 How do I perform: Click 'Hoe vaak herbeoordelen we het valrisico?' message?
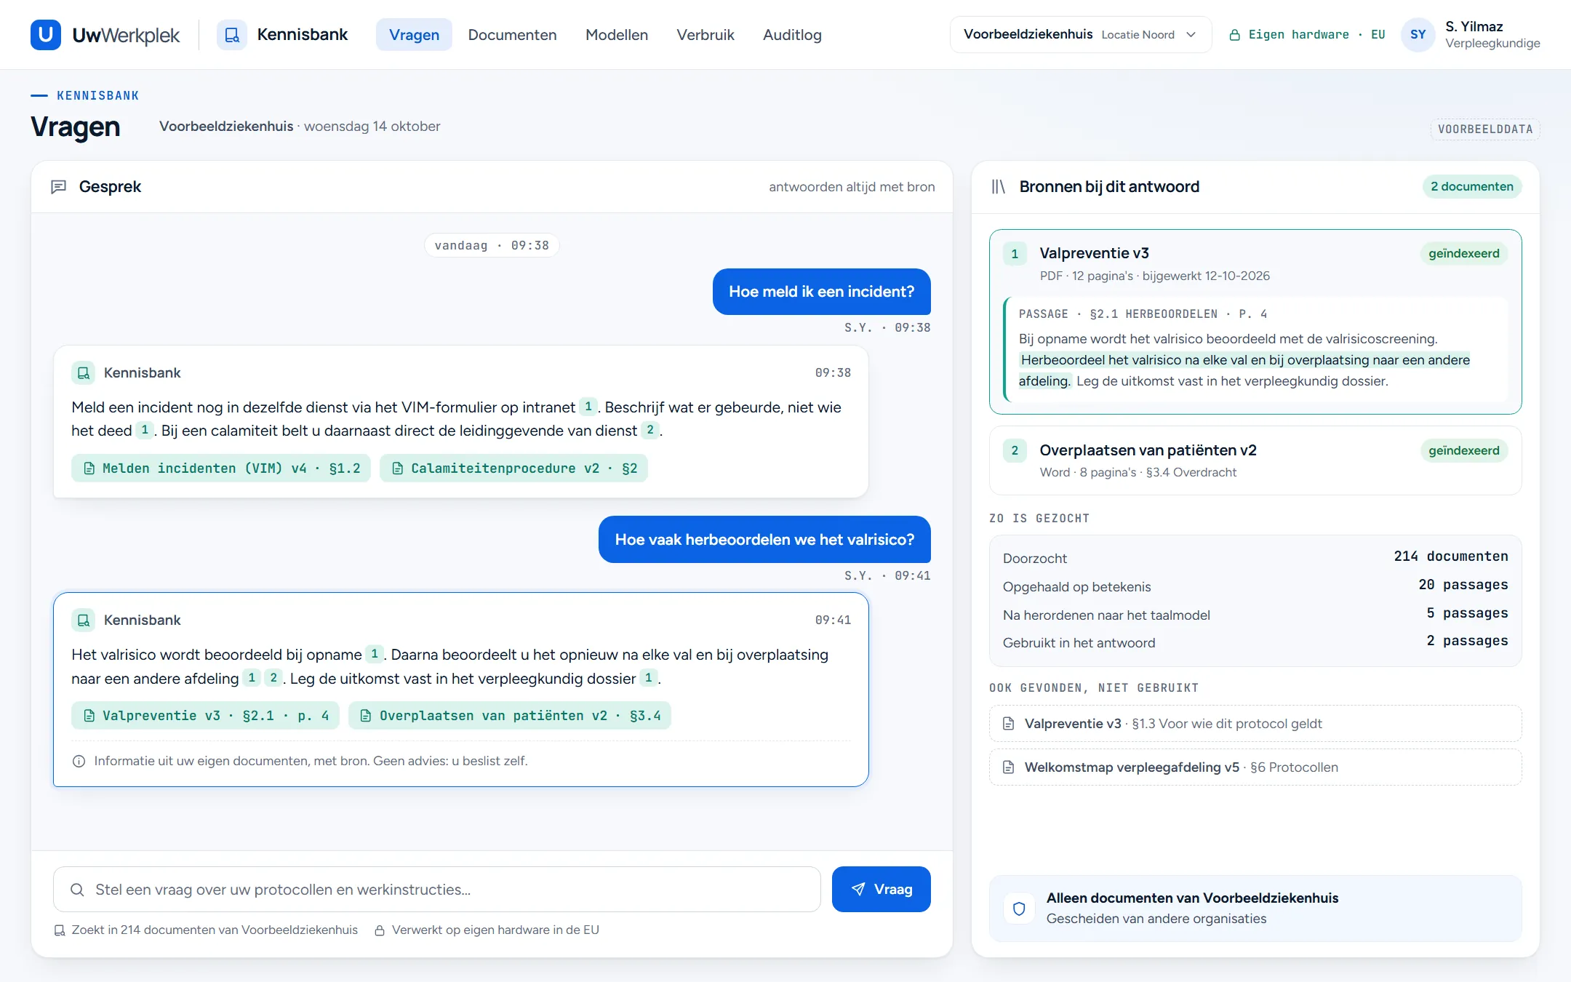tap(764, 540)
